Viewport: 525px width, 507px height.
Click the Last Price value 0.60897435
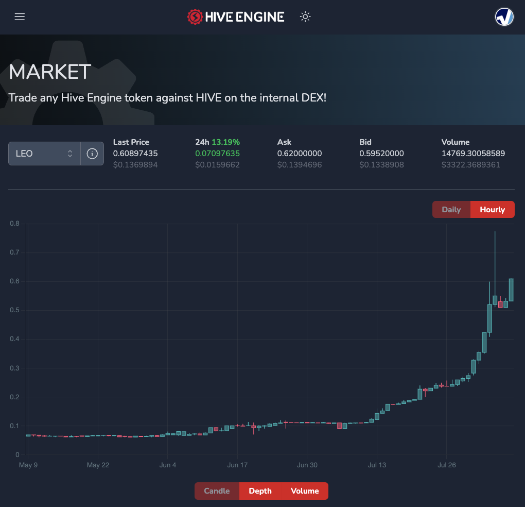(135, 154)
